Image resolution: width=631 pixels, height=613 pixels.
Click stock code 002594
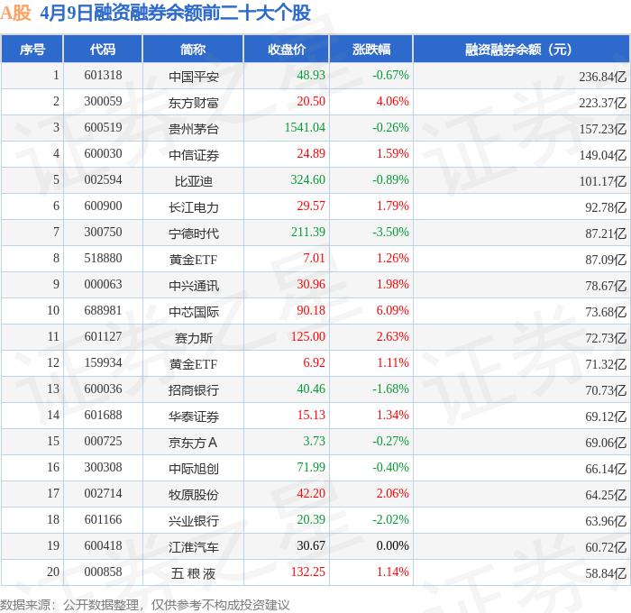pyautogui.click(x=103, y=180)
